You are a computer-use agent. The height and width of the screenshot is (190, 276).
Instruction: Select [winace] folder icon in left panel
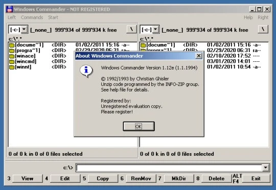pos(12,56)
